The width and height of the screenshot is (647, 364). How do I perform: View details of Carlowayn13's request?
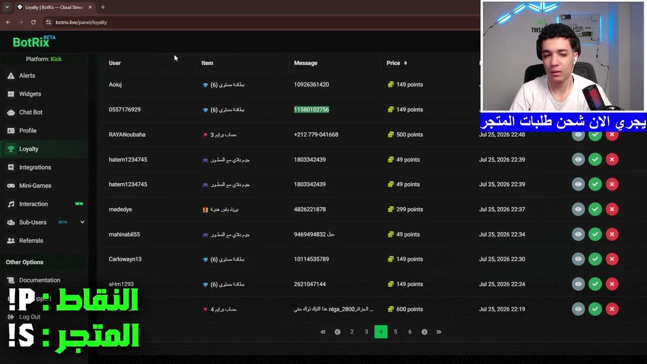pos(578,259)
